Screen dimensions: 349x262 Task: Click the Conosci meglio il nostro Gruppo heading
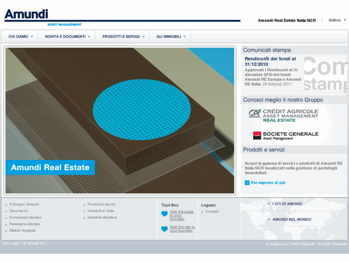pyautogui.click(x=283, y=100)
